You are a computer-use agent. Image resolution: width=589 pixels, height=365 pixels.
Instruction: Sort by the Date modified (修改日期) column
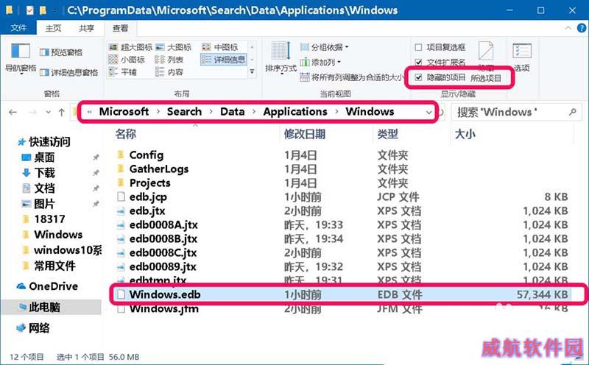[x=304, y=135]
